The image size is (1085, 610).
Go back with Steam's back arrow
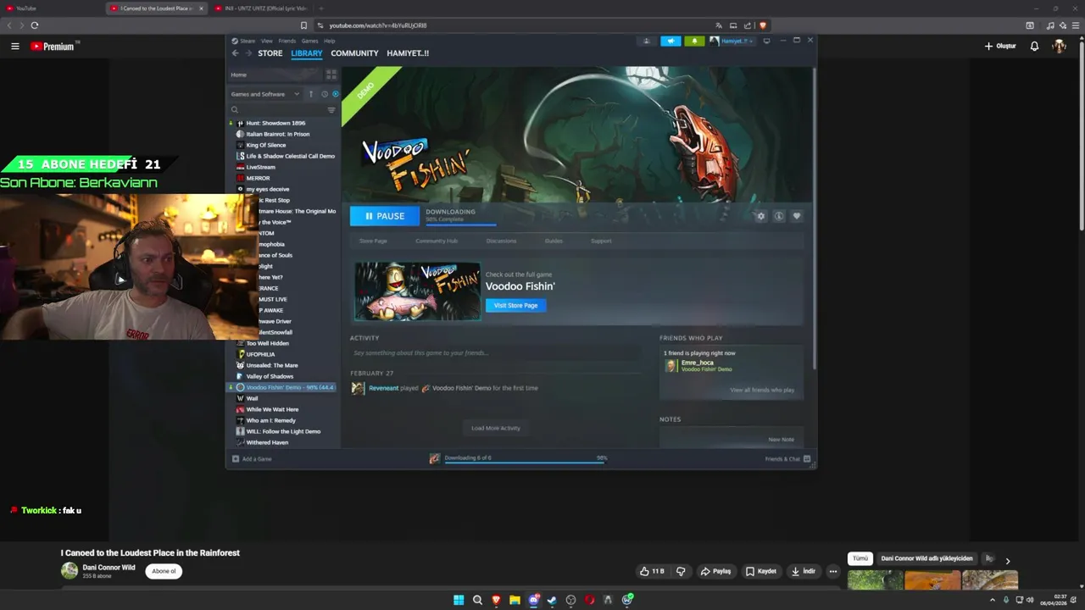236,53
